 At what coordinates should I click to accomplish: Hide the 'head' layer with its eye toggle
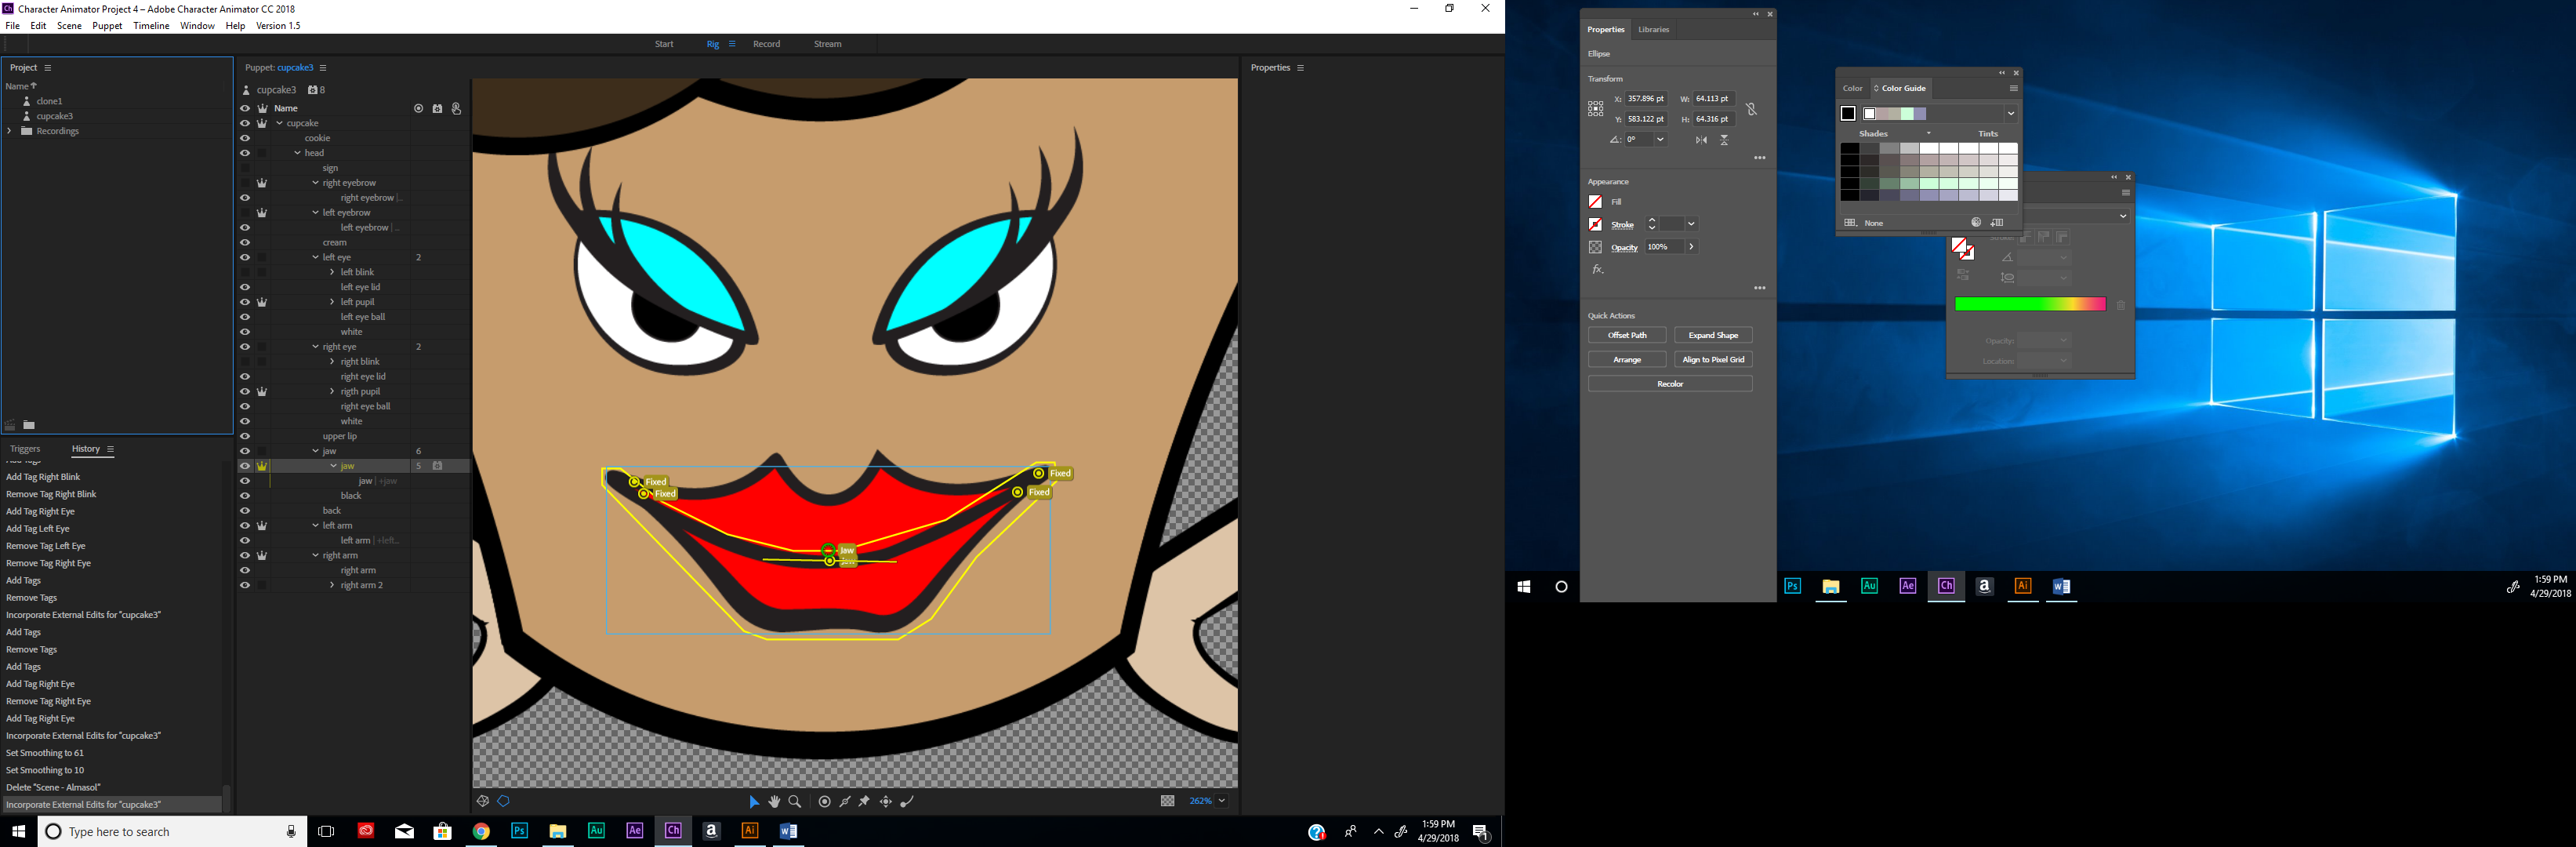click(x=245, y=153)
